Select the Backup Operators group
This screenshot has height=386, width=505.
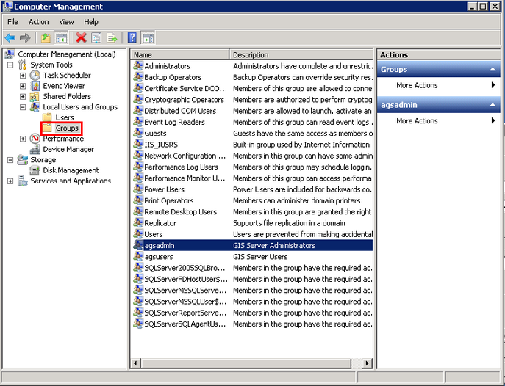(x=173, y=77)
